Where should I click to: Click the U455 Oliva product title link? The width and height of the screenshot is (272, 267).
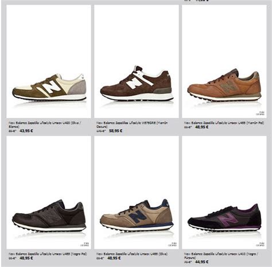(132, 254)
